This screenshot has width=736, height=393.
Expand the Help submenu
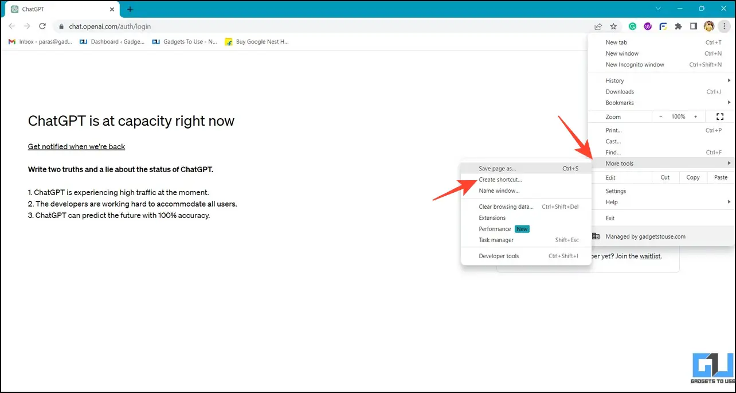pyautogui.click(x=661, y=202)
